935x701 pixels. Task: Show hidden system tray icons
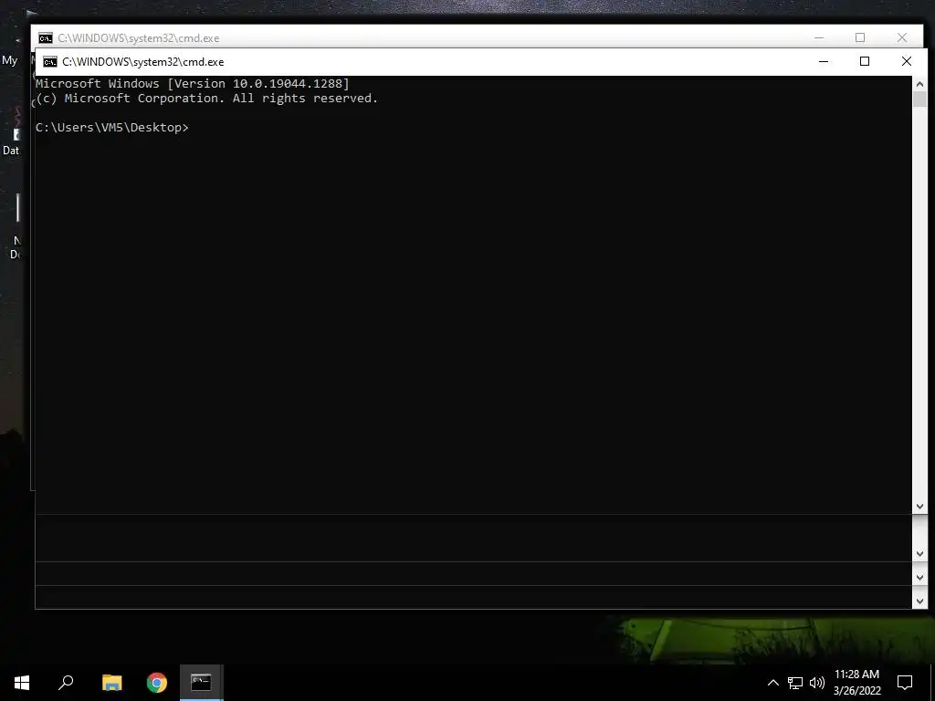pyautogui.click(x=772, y=683)
